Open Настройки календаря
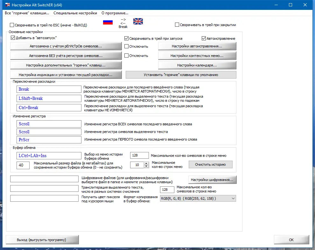 (x=197, y=65)
